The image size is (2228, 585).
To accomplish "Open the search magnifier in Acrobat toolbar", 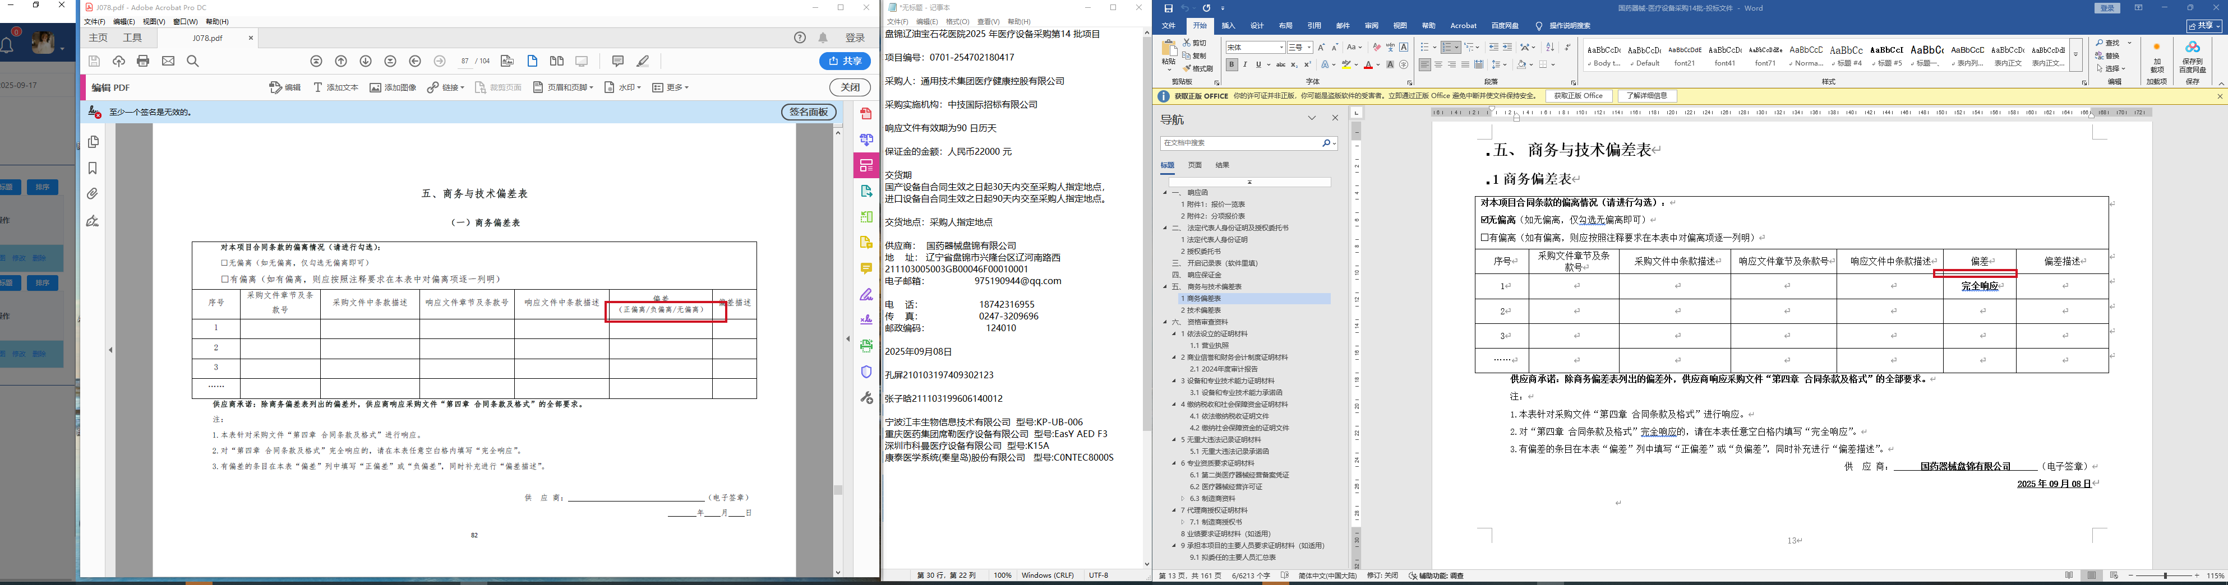I will click(193, 61).
